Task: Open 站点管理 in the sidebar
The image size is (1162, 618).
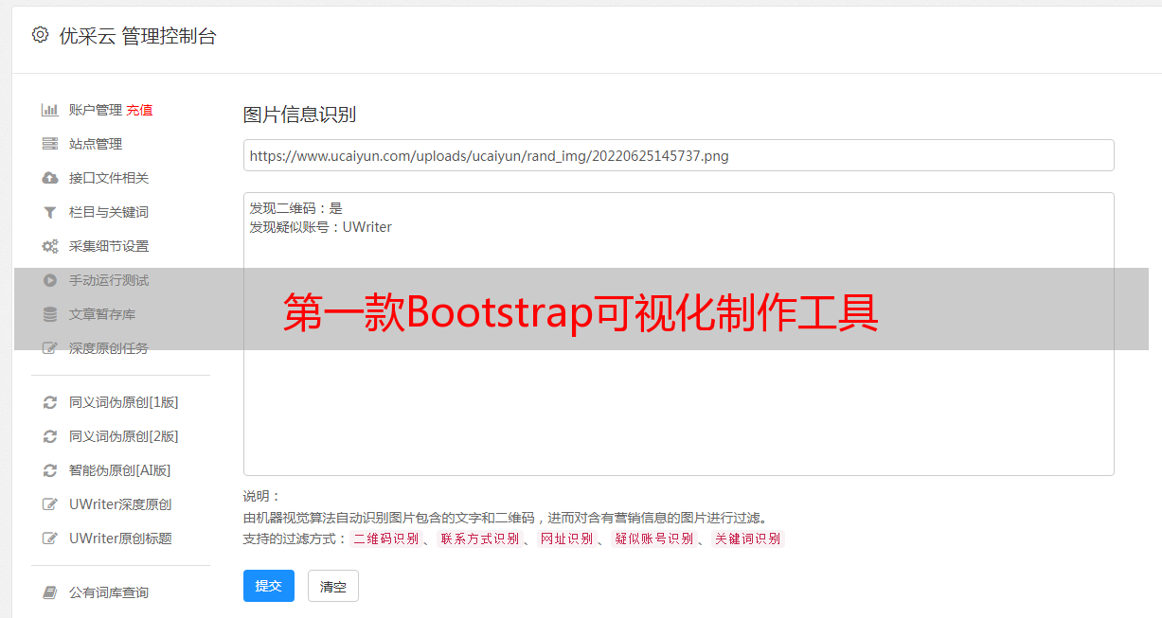Action: click(x=96, y=144)
